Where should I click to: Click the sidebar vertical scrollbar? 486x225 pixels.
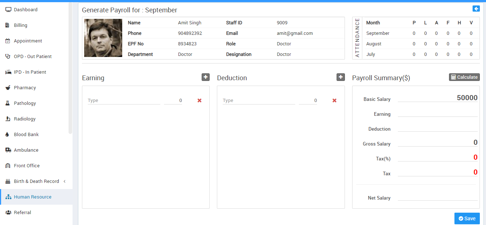click(x=70, y=69)
